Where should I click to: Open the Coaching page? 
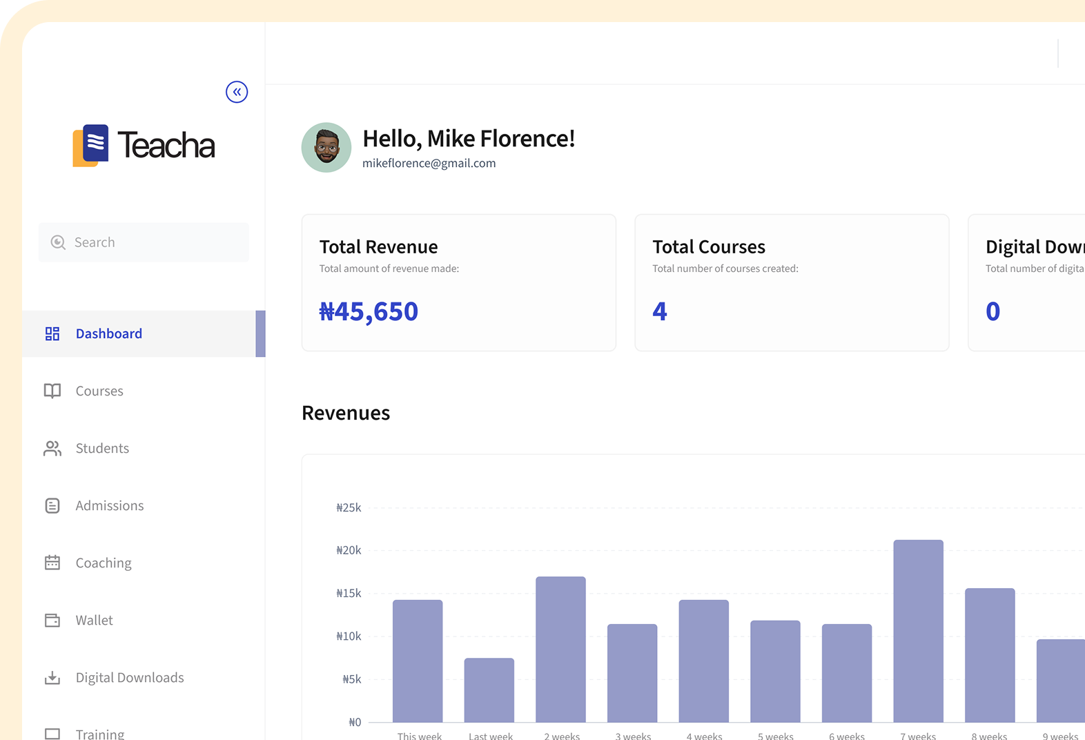point(144,563)
